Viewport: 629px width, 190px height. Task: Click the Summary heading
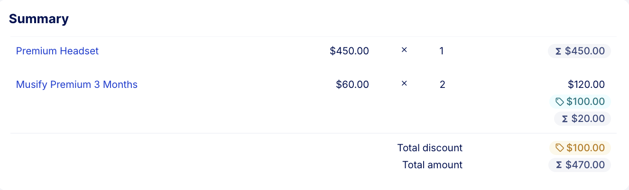39,19
